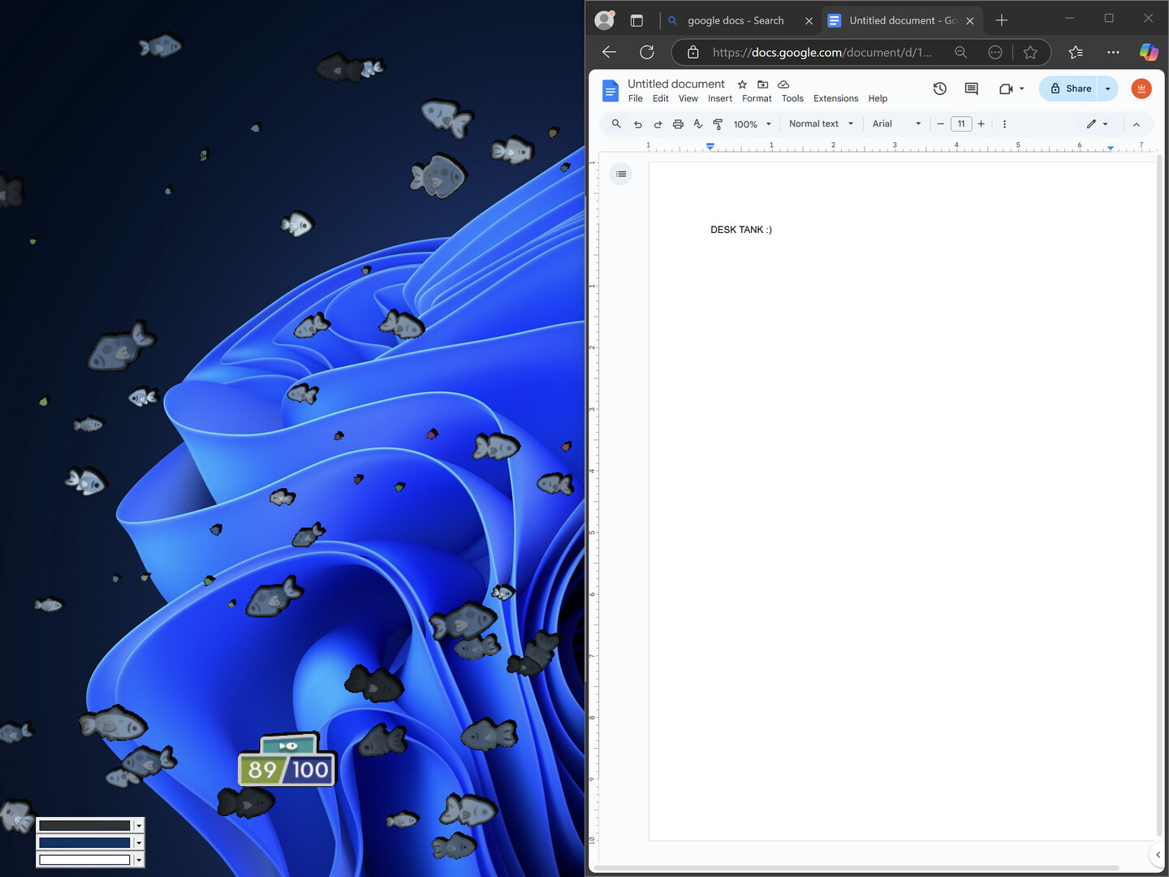The height and width of the screenshot is (877, 1169).
Task: Click the Undo arrow in Docs toolbar
Action: coord(638,124)
